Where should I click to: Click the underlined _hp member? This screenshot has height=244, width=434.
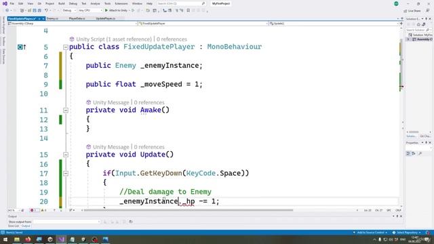[x=189, y=201]
